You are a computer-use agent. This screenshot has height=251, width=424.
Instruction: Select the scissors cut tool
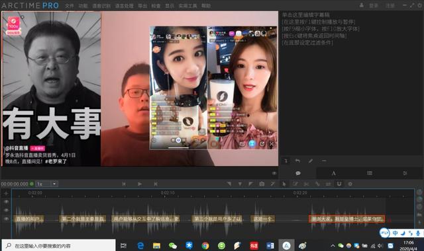click(x=306, y=184)
